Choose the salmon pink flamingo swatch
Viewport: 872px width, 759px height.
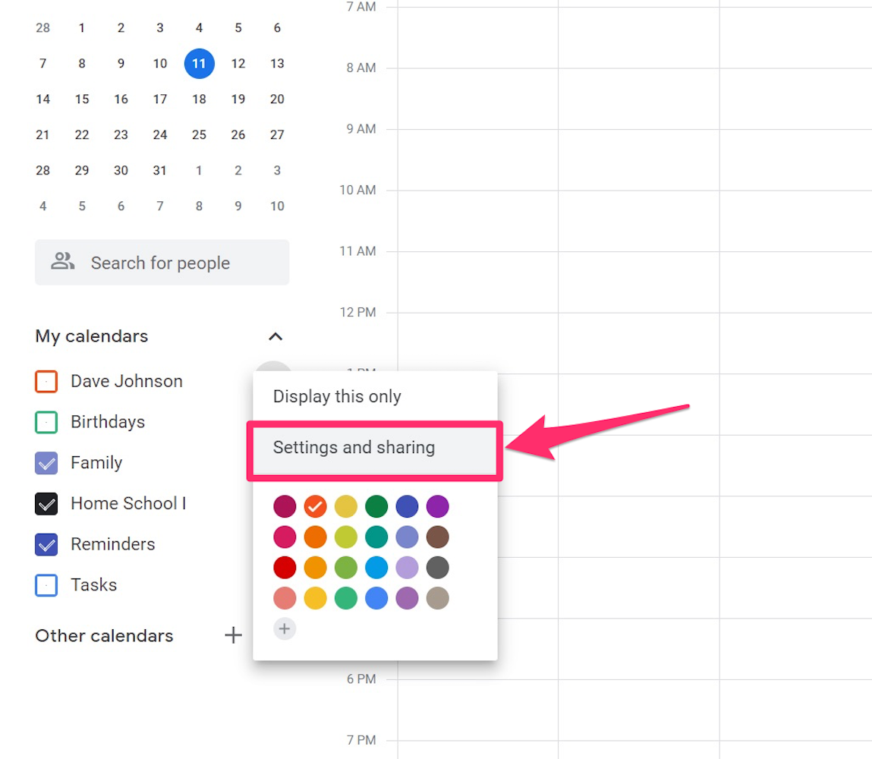tap(285, 598)
